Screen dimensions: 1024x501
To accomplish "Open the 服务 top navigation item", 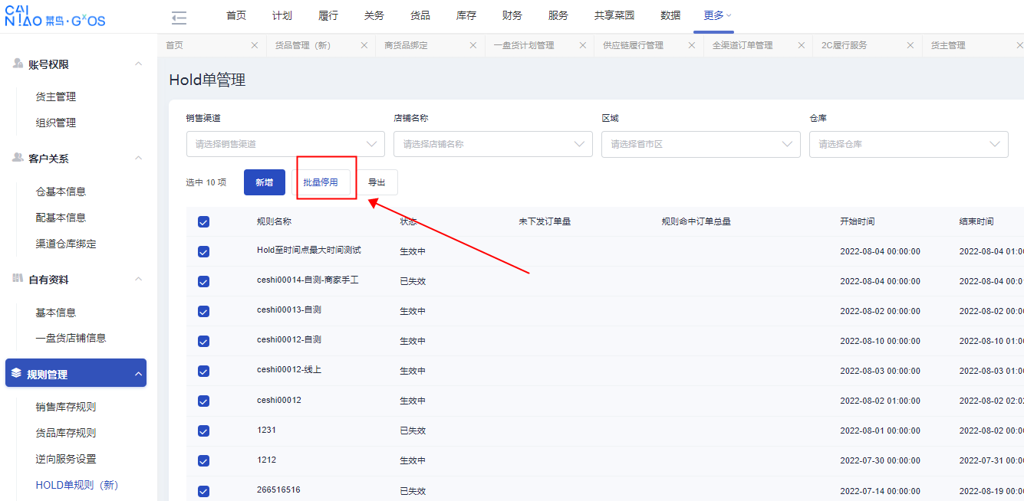I will [558, 15].
